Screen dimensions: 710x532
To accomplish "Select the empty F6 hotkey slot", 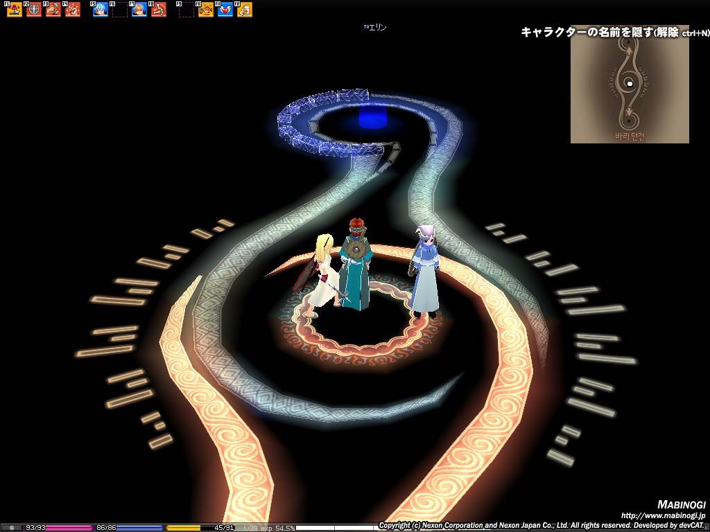I will pos(120,10).
